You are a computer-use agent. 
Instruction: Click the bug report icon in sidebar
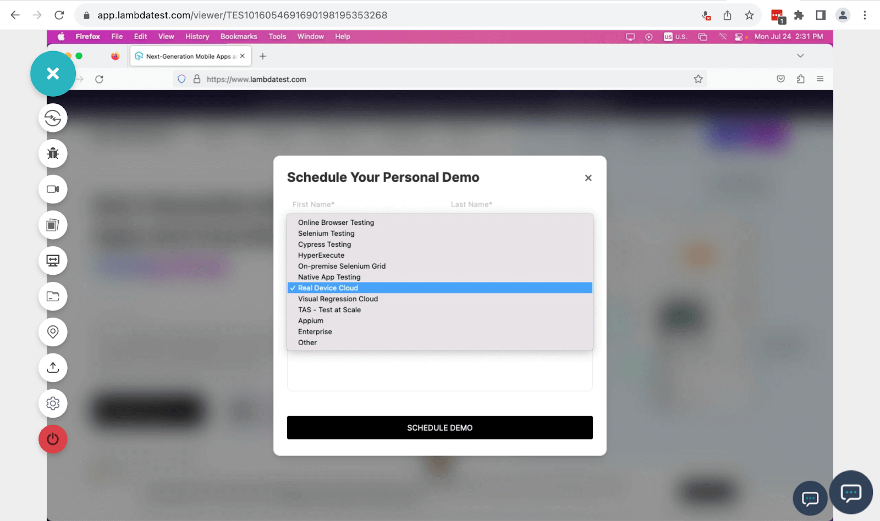click(x=53, y=153)
